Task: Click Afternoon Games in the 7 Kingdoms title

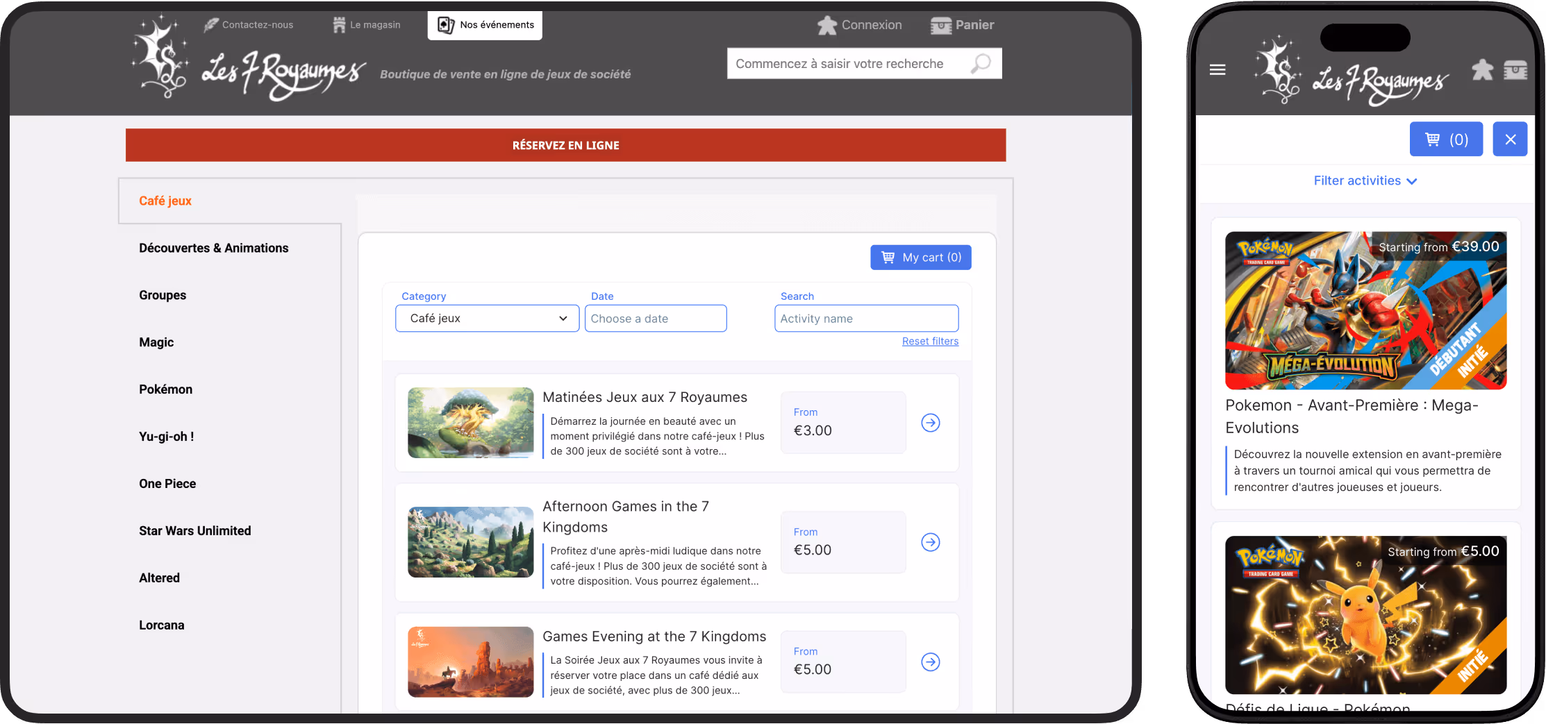Action: 625,516
